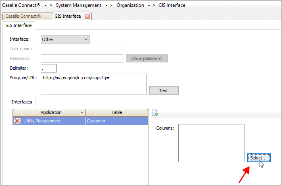Click the Show password button

(x=147, y=58)
